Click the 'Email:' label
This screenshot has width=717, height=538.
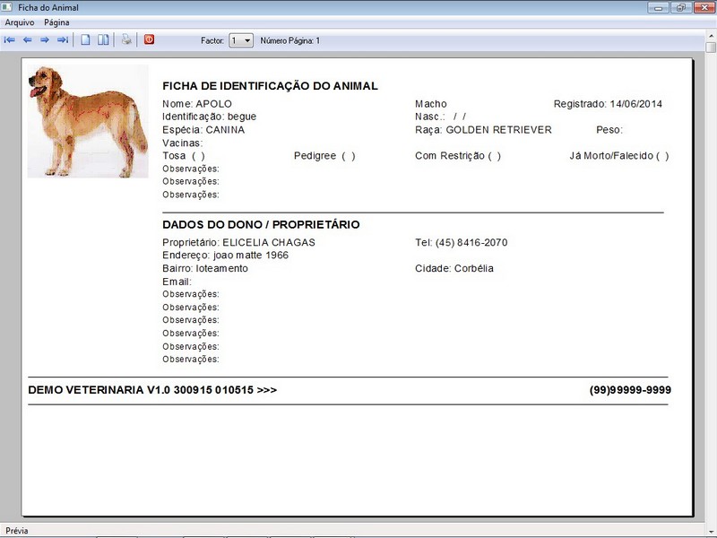177,282
